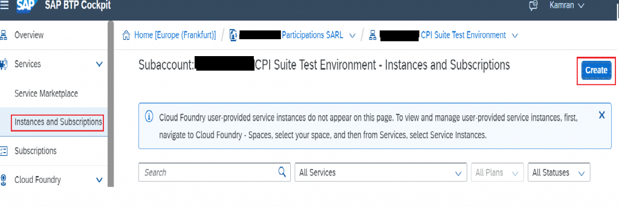Click the SAP logo
The image size is (619, 219).
click(27, 6)
